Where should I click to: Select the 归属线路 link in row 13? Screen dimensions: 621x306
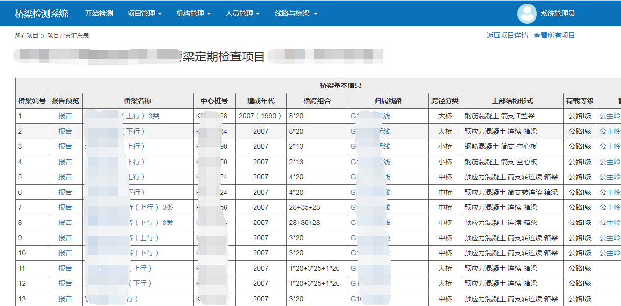[x=356, y=299]
